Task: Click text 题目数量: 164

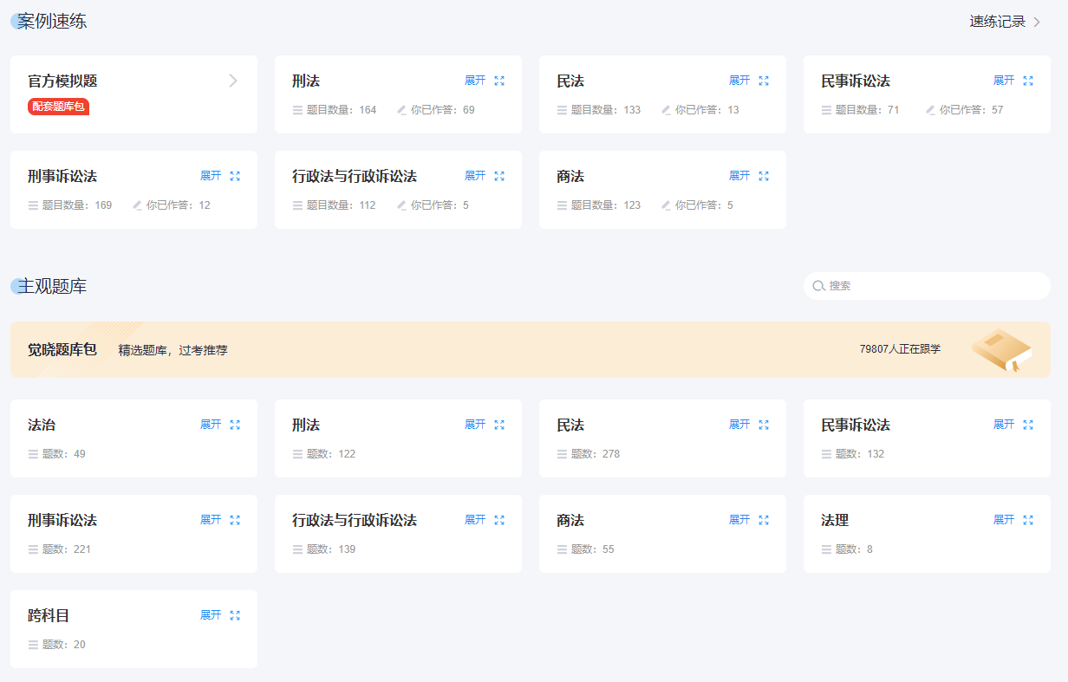Action: pyautogui.click(x=342, y=110)
